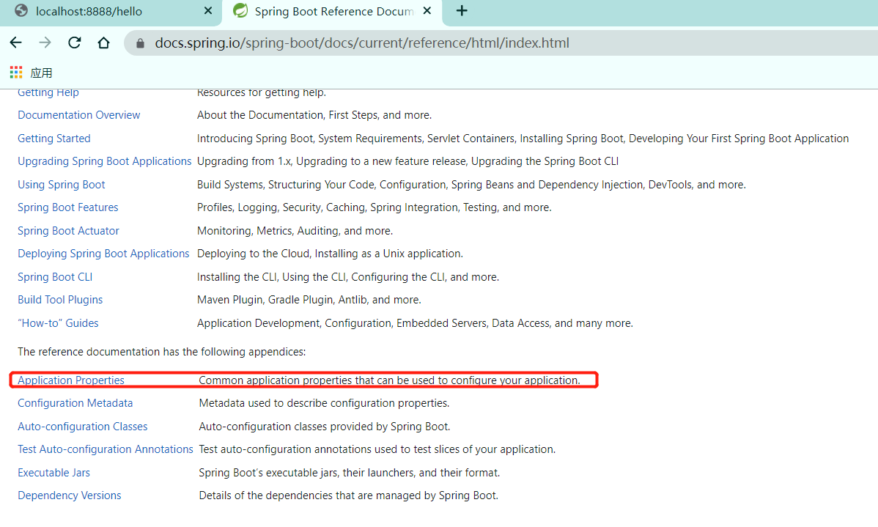Click description starting 'Profiles, Logging, Security'
This screenshot has width=878, height=527.
[374, 207]
